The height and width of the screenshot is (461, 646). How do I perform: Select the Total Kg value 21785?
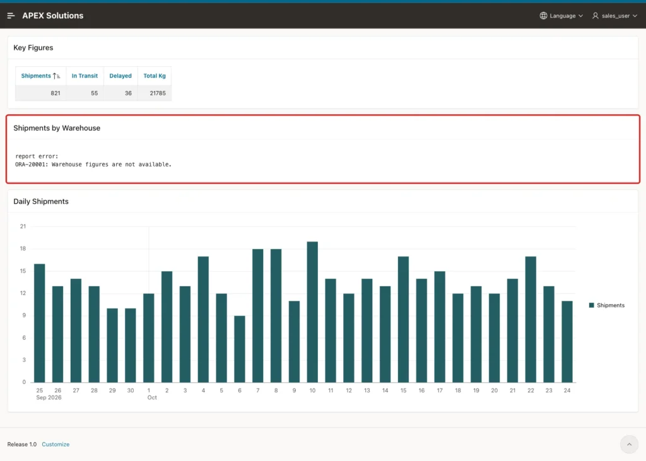[158, 93]
